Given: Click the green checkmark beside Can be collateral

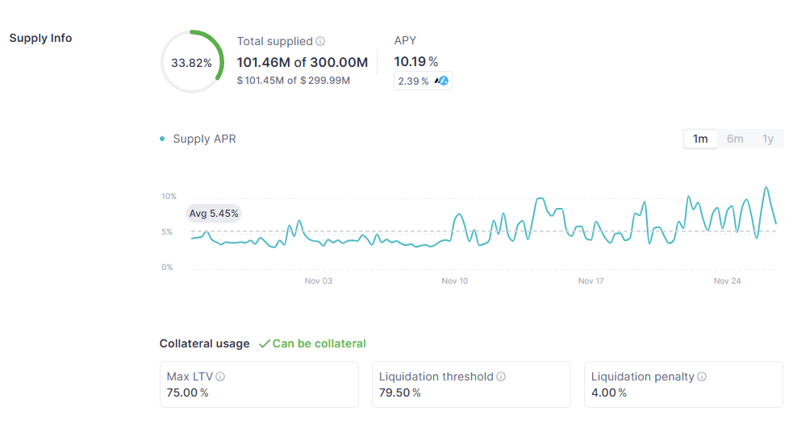Looking at the screenshot, I should pos(264,344).
